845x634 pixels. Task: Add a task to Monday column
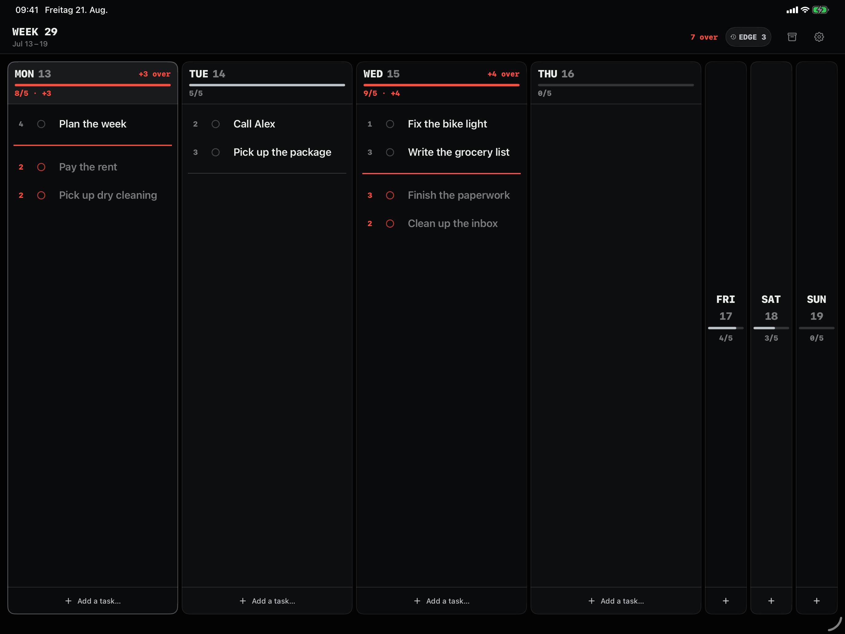coord(93,601)
